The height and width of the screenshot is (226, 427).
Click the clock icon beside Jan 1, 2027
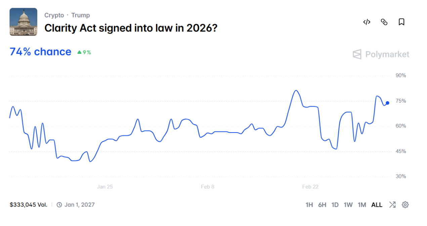click(x=59, y=204)
